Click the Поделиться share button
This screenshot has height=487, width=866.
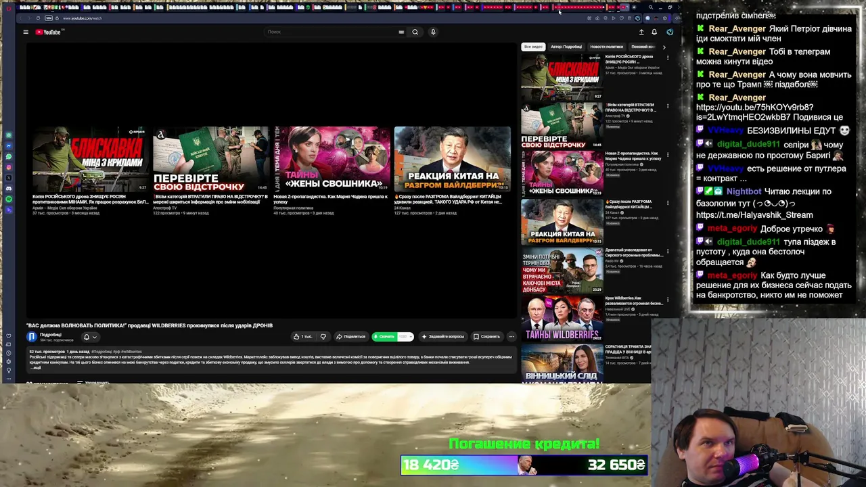point(350,336)
